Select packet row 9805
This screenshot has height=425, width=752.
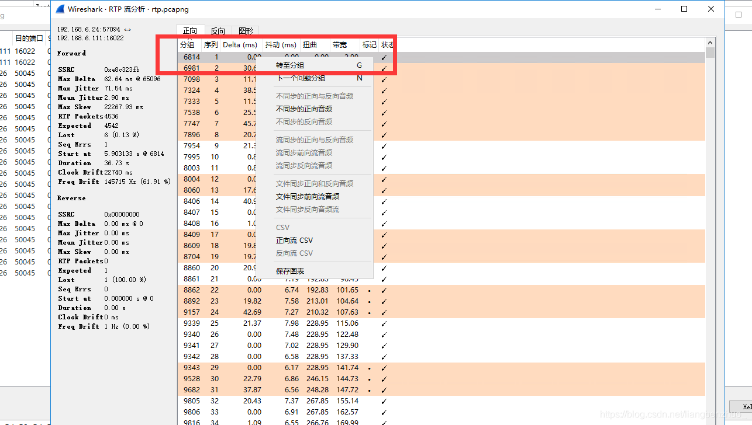point(441,401)
